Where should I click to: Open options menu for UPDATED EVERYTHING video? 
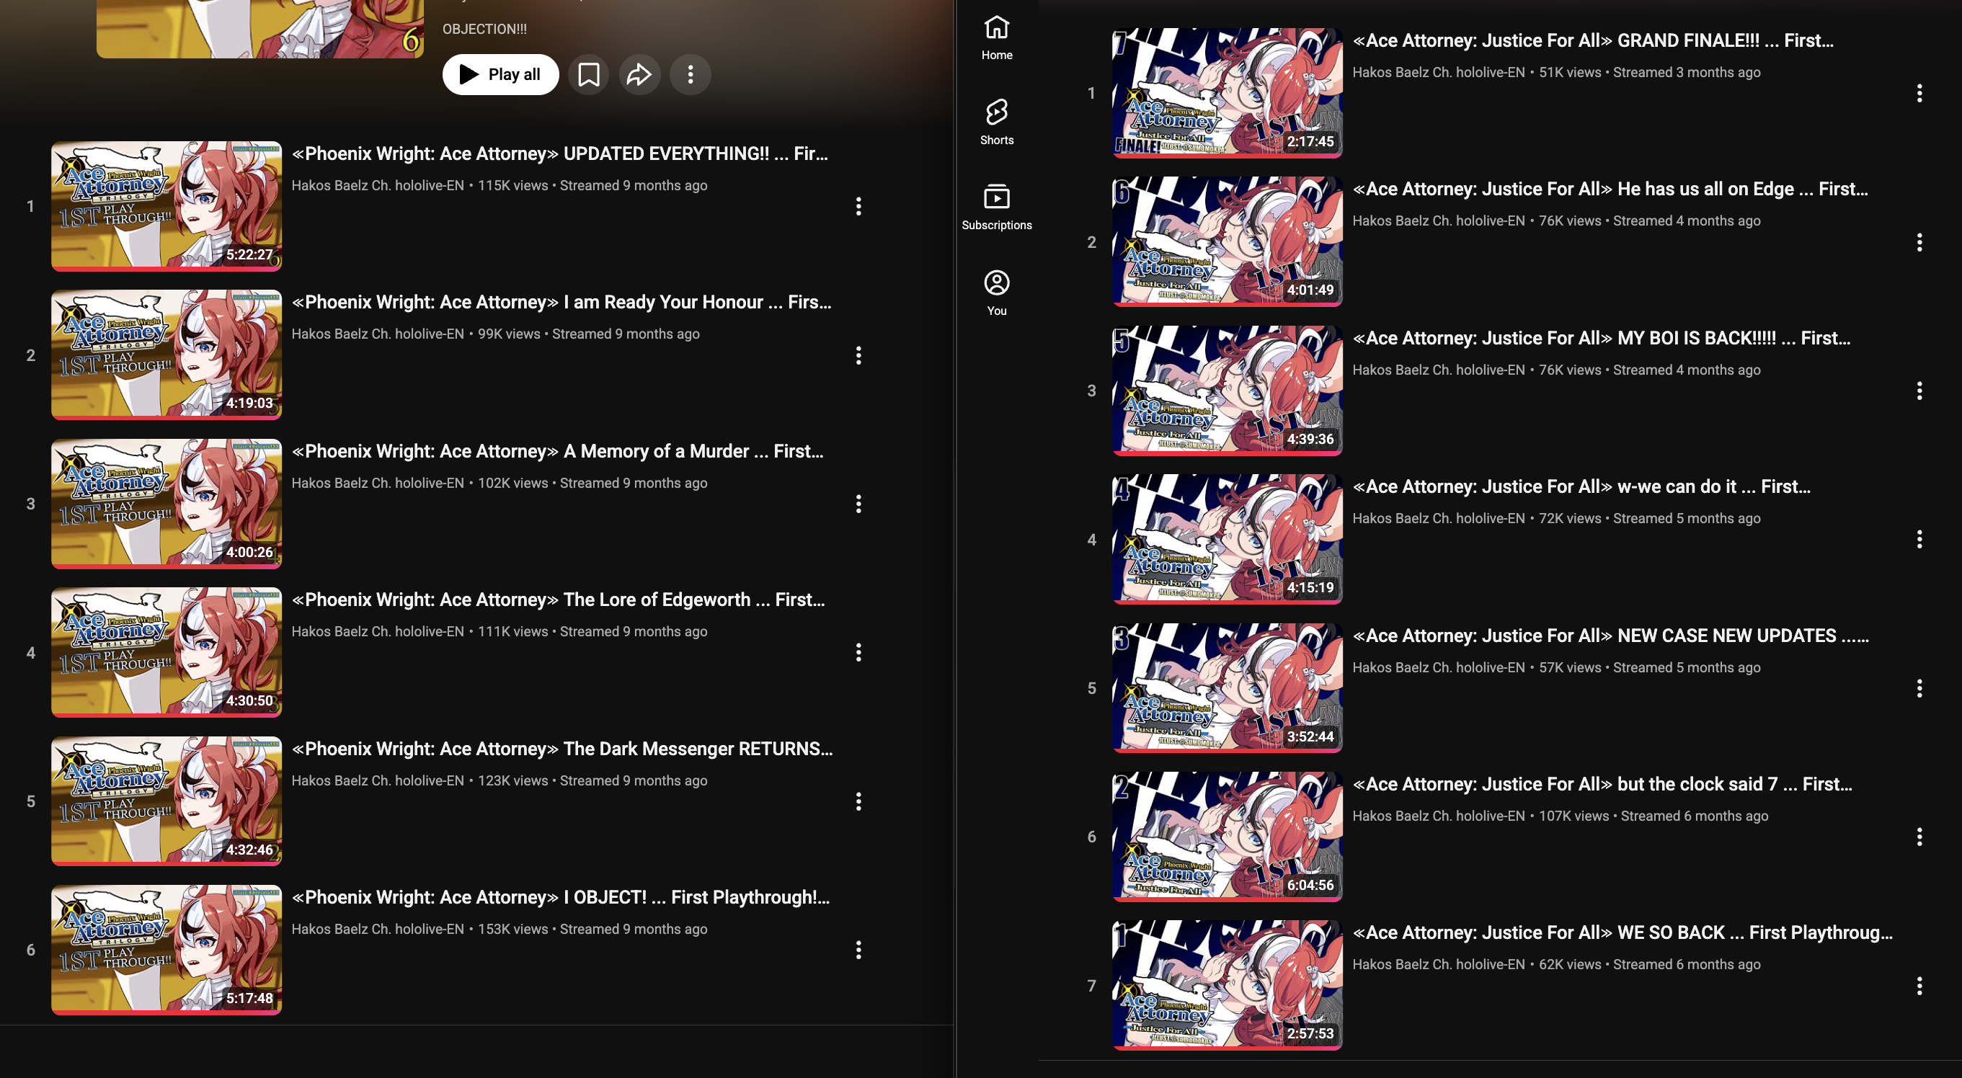(x=858, y=206)
